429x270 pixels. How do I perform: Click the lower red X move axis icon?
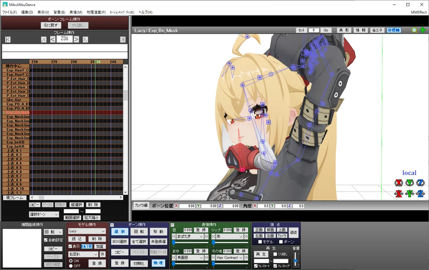tap(399, 193)
